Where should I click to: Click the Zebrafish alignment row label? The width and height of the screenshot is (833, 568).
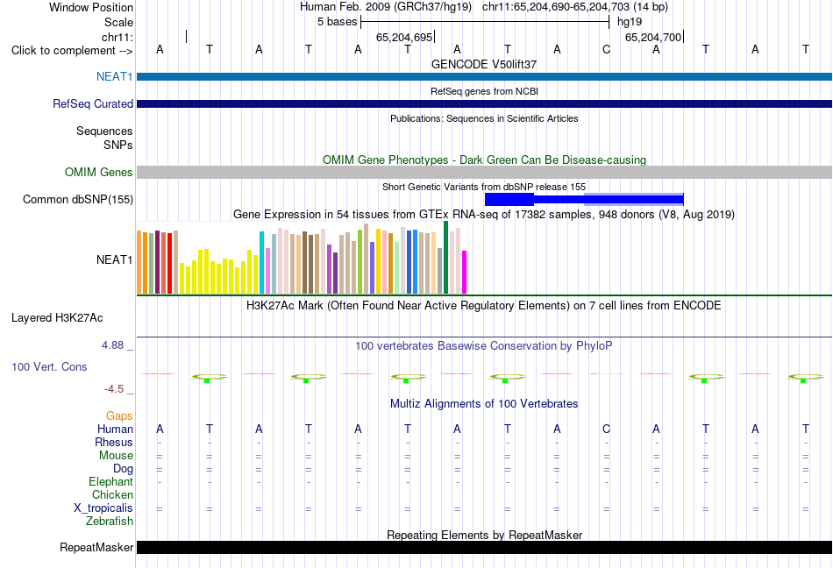110,522
